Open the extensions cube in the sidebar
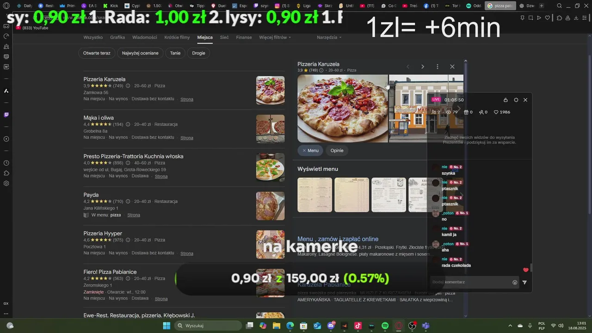 6,173
